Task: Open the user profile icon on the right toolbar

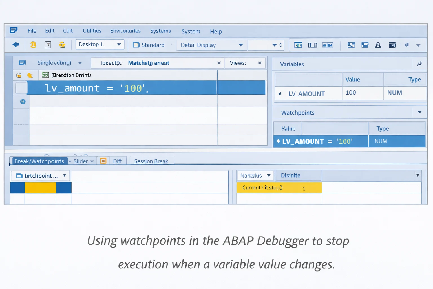Action: [x=378, y=45]
